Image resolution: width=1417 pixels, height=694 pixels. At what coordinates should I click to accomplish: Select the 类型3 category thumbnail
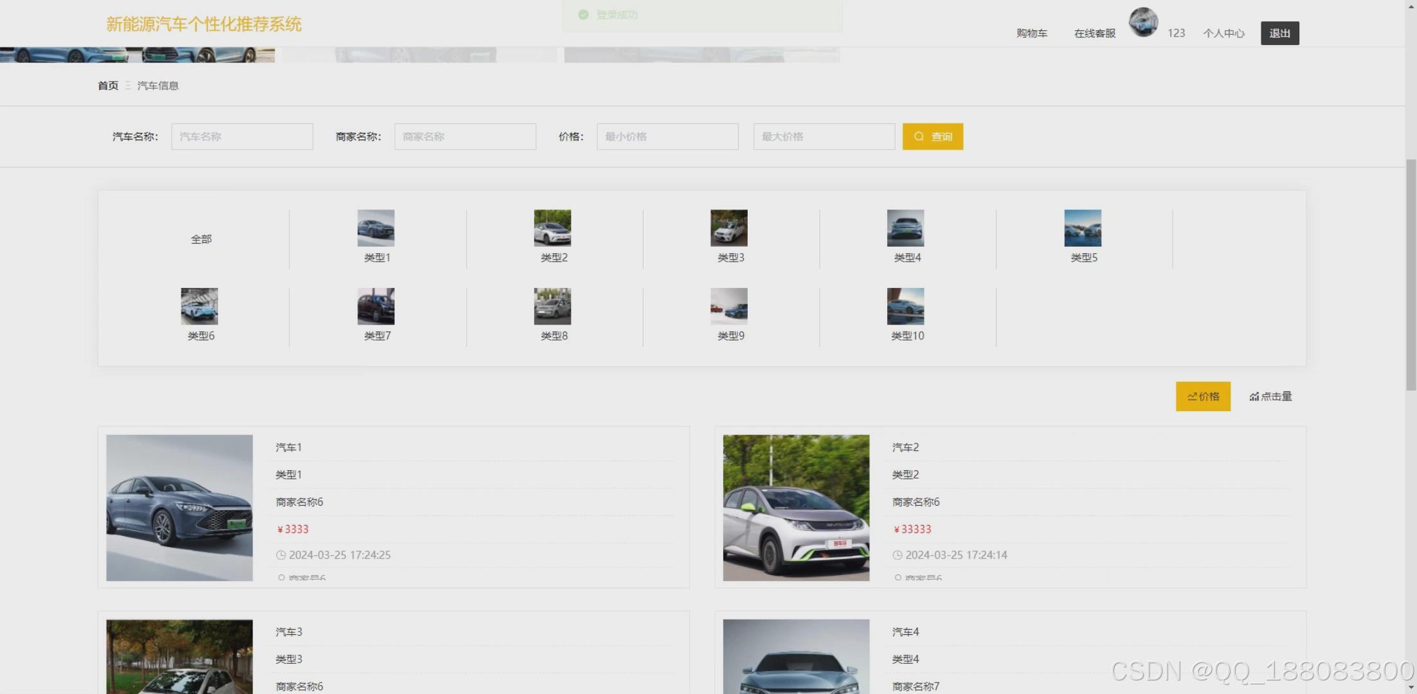coord(729,228)
